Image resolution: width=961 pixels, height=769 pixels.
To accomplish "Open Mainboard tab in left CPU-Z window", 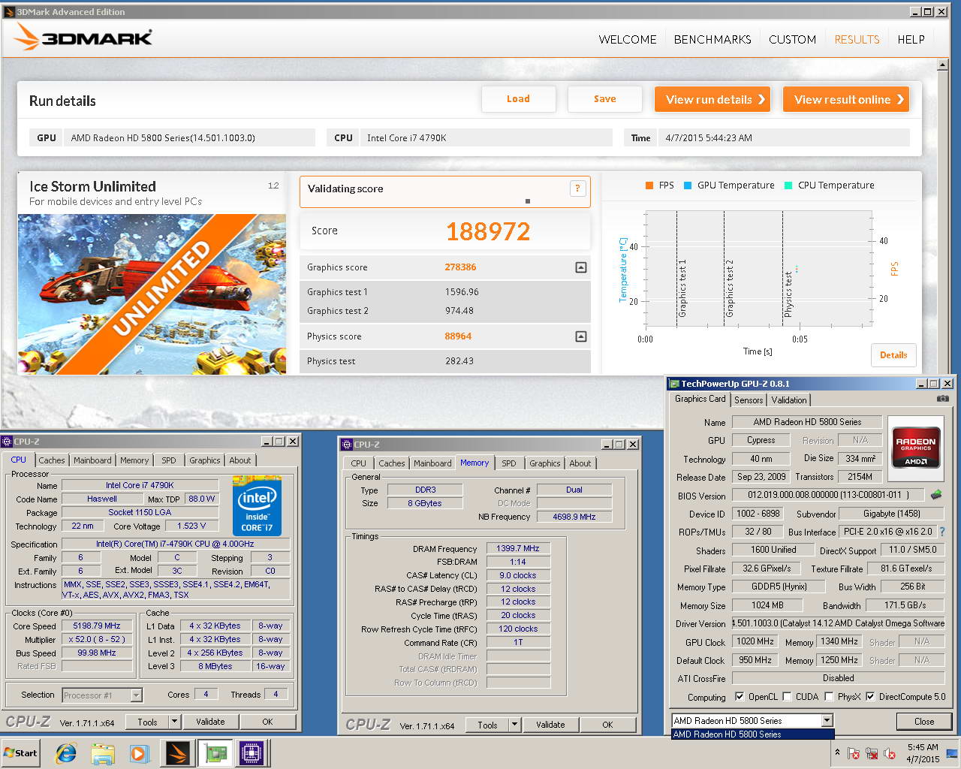I will (93, 460).
